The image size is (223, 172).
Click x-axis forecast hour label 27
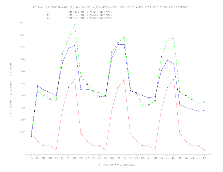(x=87, y=158)
